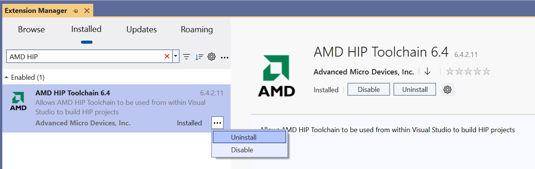The image size is (535, 169).
Task: Click the sort extensions icon
Action: [x=199, y=57]
